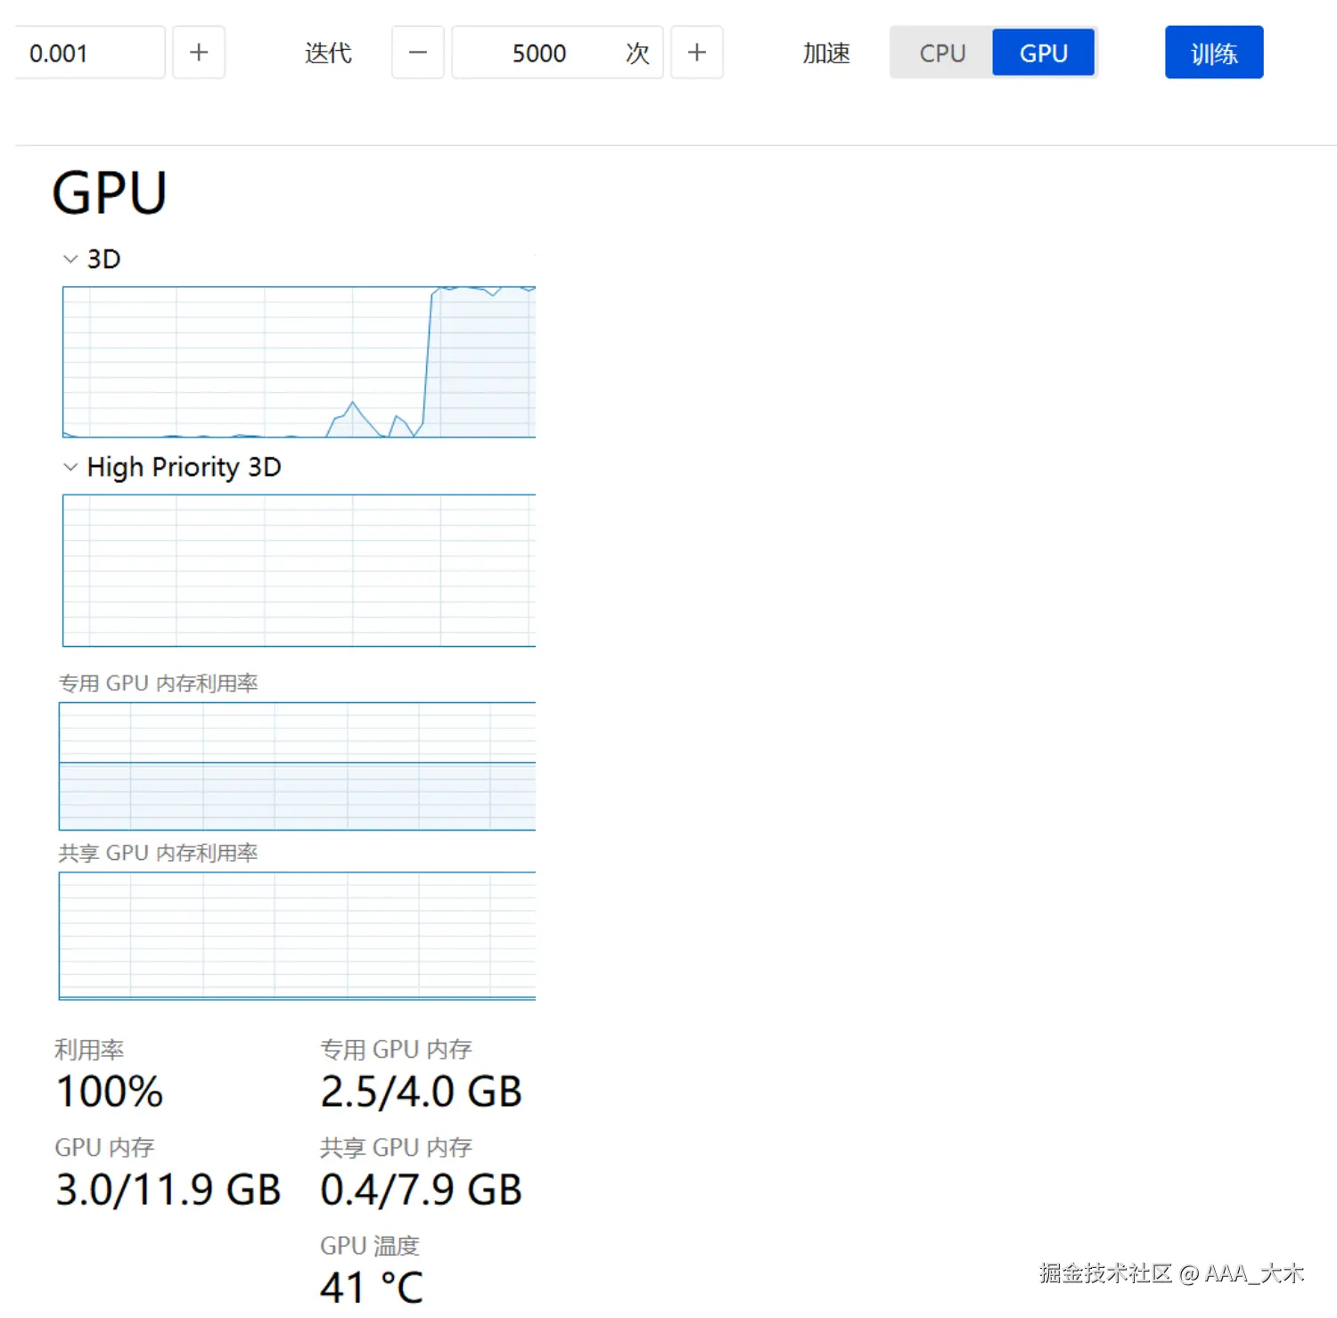Increase the learning rate with the plus stepper

(x=198, y=53)
